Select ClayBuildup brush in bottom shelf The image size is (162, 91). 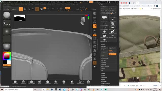click(x=15, y=82)
